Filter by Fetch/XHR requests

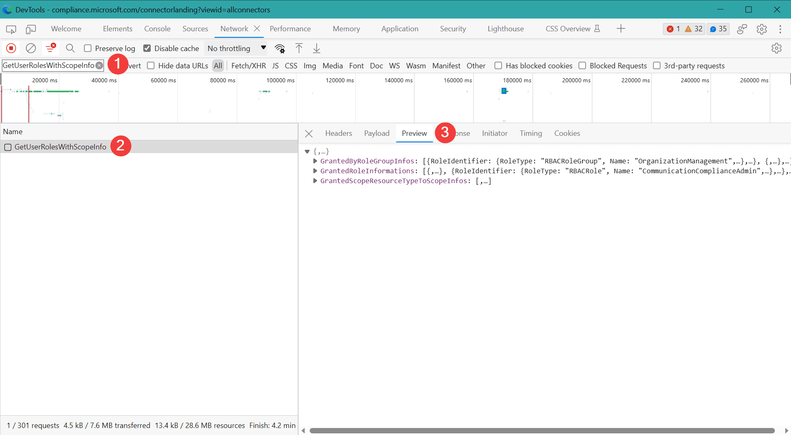click(249, 66)
